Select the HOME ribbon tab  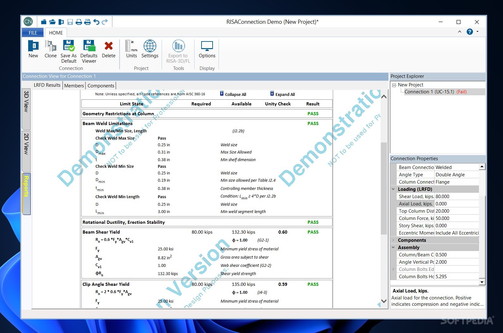coord(56,33)
